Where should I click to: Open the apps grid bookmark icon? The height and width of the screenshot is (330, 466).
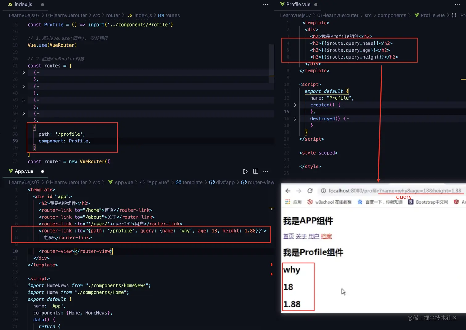288,202
